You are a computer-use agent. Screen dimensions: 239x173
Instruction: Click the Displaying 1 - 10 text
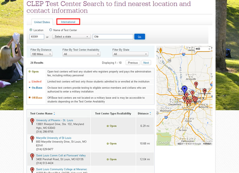click(x=112, y=63)
